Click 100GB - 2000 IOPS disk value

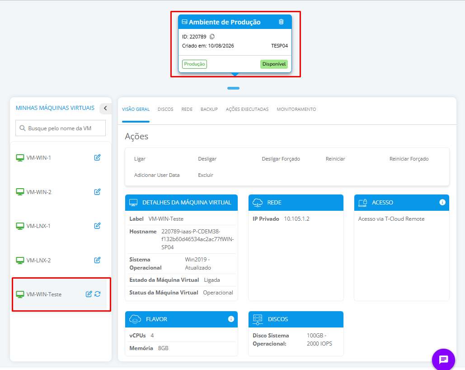(x=319, y=339)
